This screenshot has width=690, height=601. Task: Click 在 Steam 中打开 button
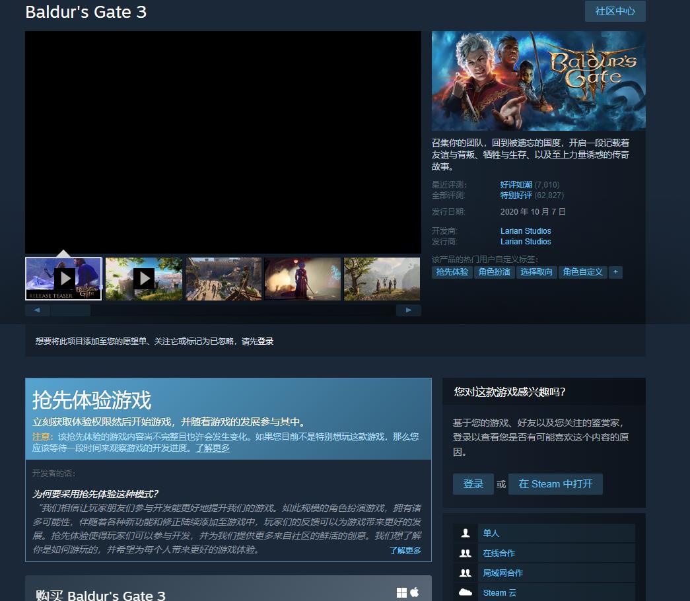(x=555, y=484)
